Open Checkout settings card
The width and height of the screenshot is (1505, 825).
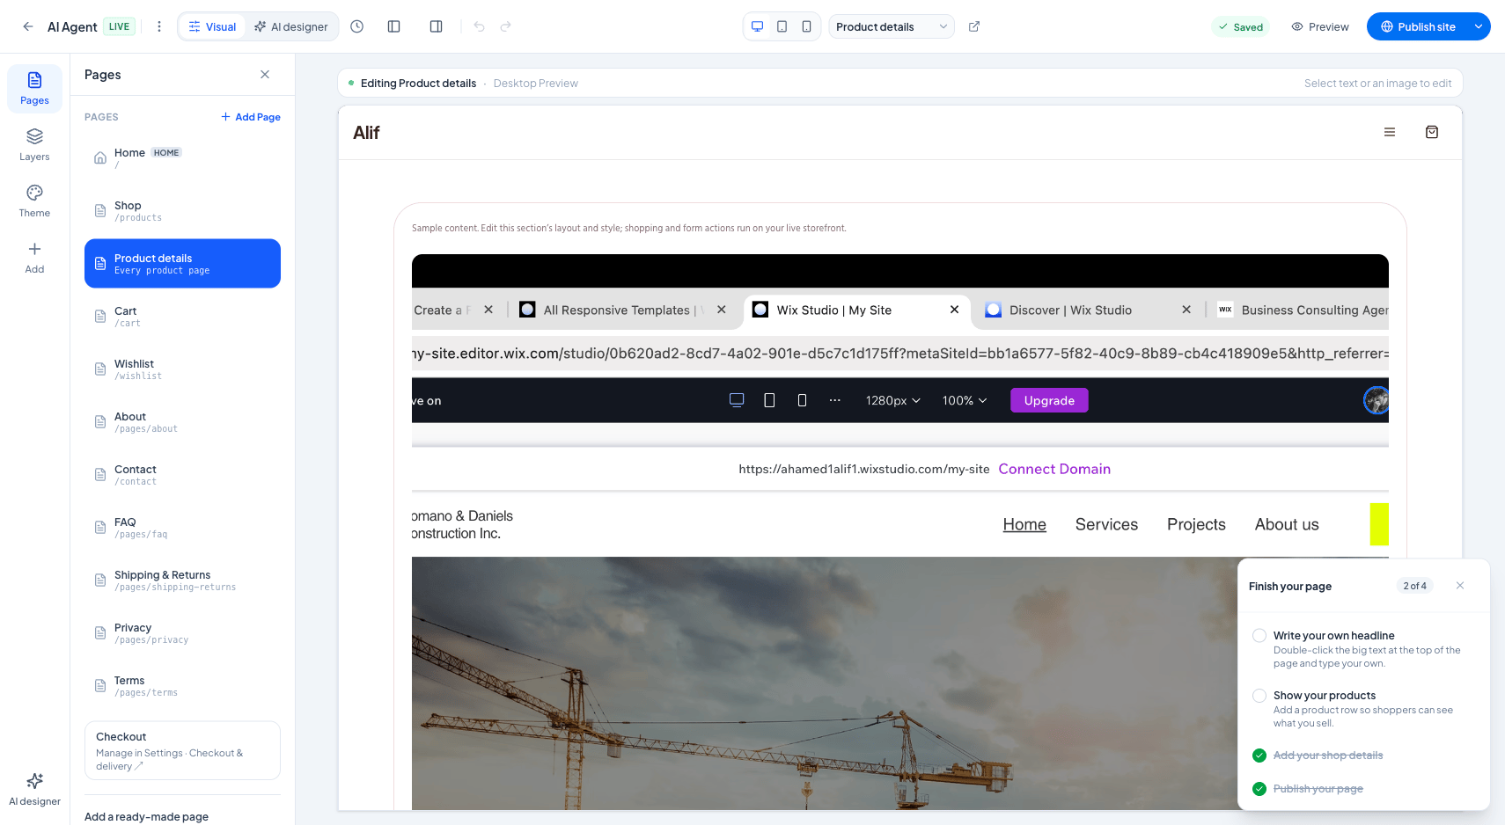tap(182, 750)
